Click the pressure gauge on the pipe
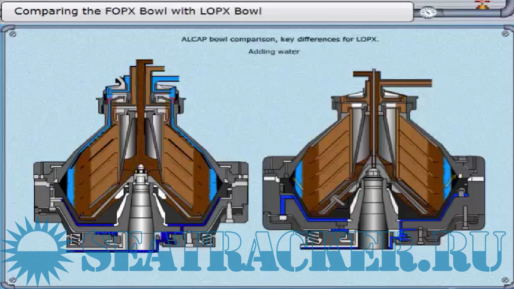514x289 pixels. [x=427, y=12]
